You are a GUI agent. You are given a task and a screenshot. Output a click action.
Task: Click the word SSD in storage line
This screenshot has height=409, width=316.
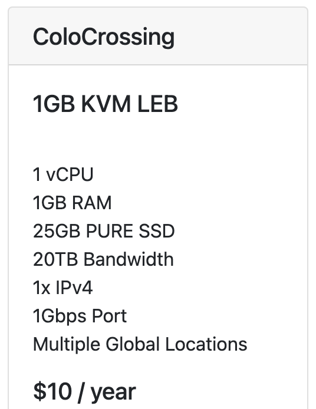tap(157, 231)
